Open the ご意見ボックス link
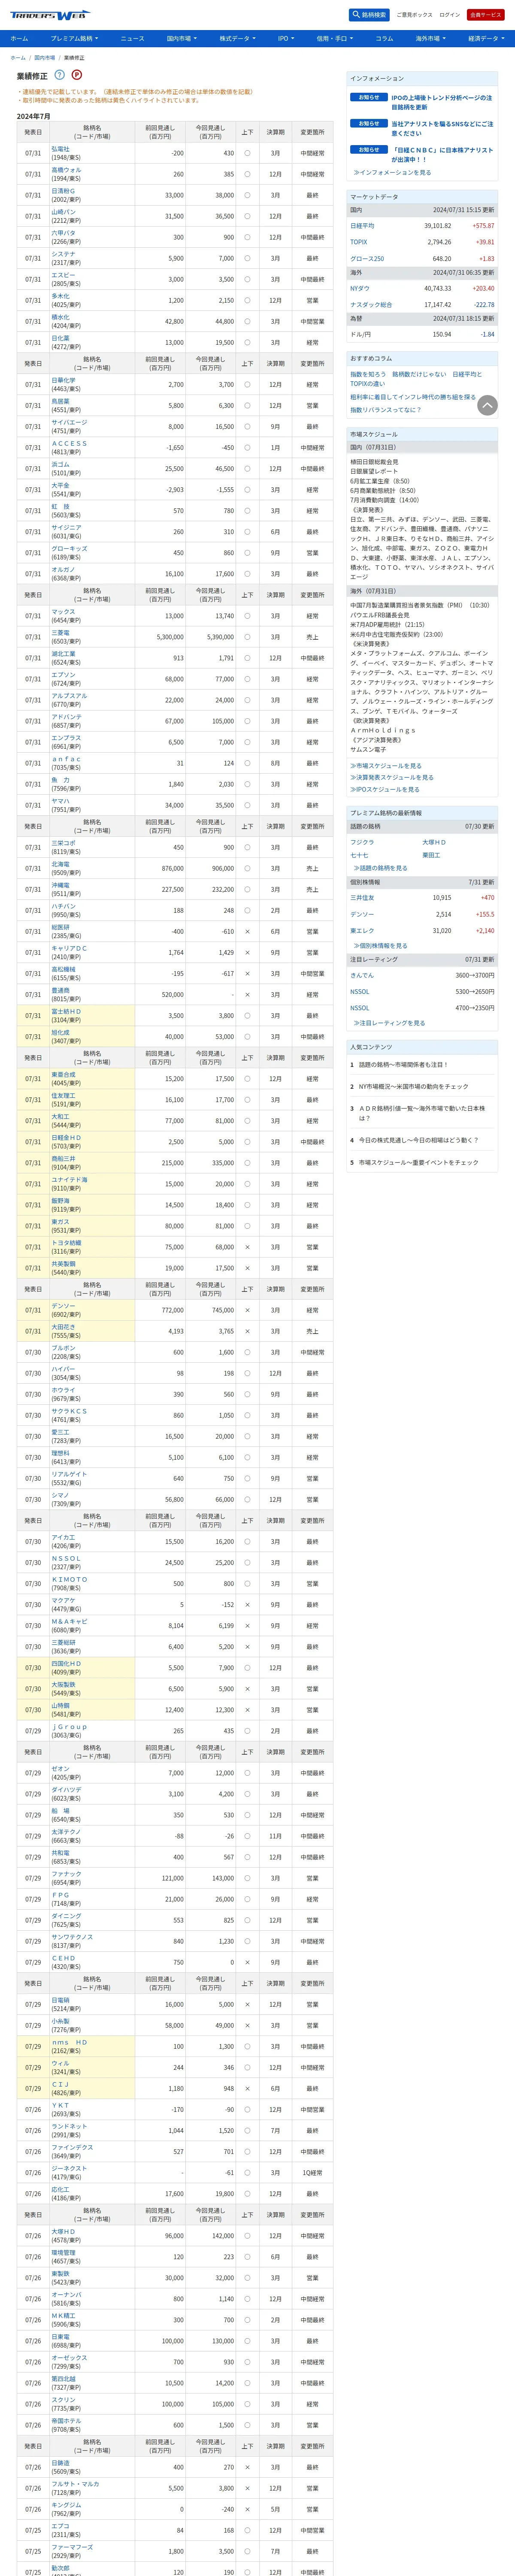The height and width of the screenshot is (2576, 515). (x=415, y=15)
